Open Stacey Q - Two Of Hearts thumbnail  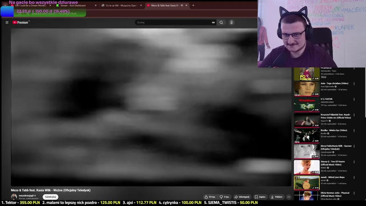pyautogui.click(x=307, y=167)
